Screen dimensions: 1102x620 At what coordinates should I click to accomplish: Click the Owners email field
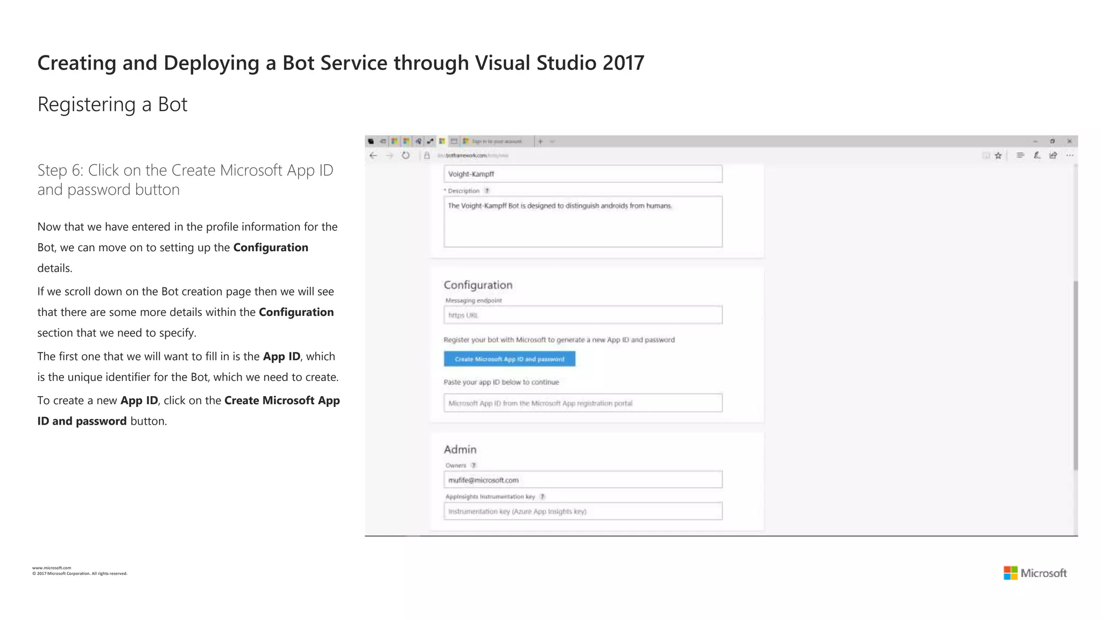pos(583,480)
